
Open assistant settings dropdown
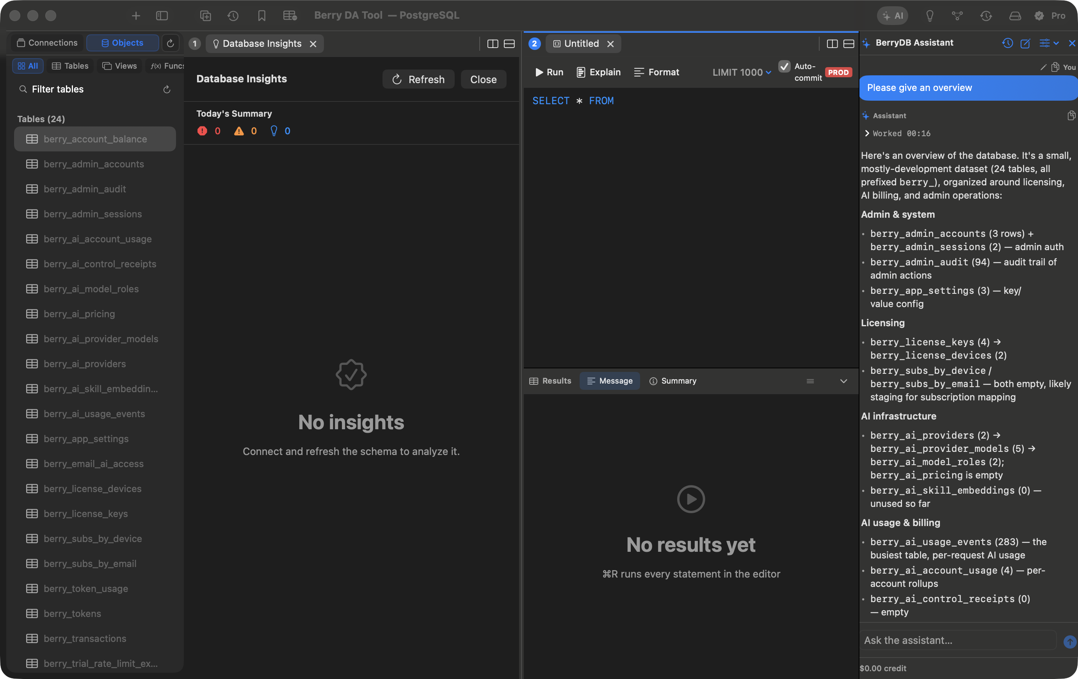1049,43
